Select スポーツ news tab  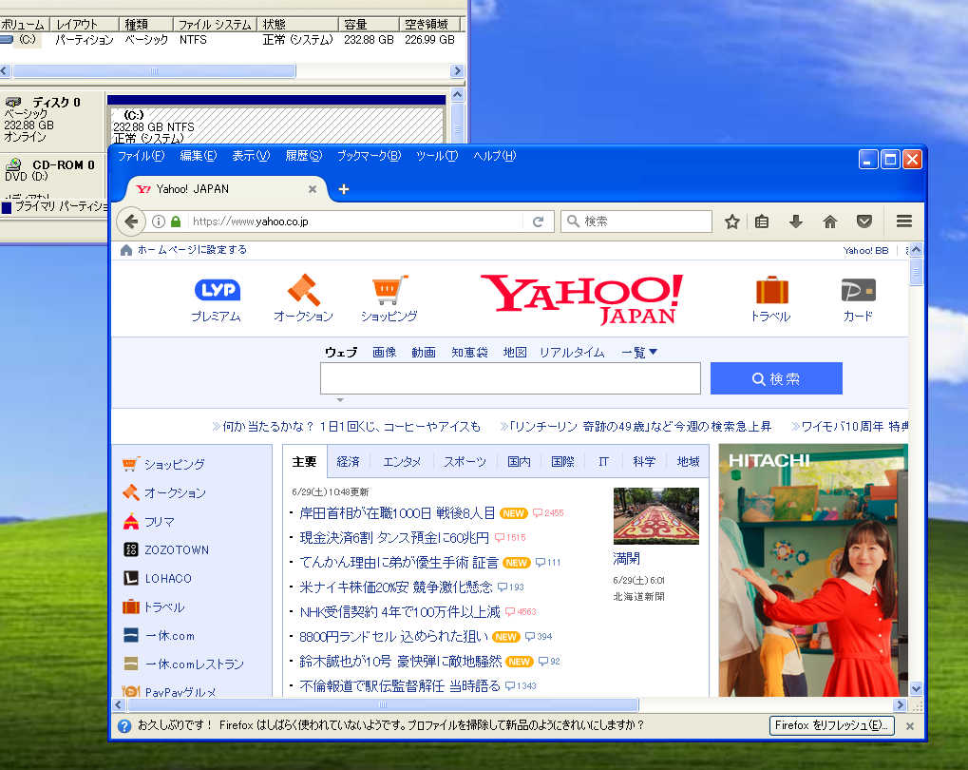click(465, 462)
